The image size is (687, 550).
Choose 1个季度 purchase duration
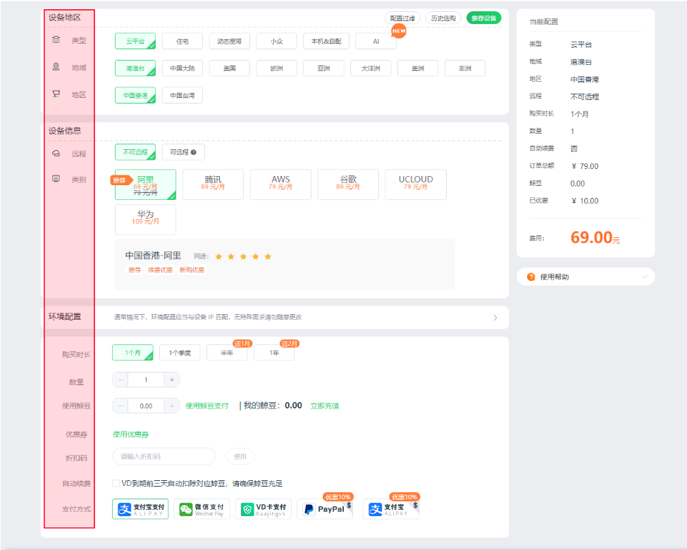180,353
